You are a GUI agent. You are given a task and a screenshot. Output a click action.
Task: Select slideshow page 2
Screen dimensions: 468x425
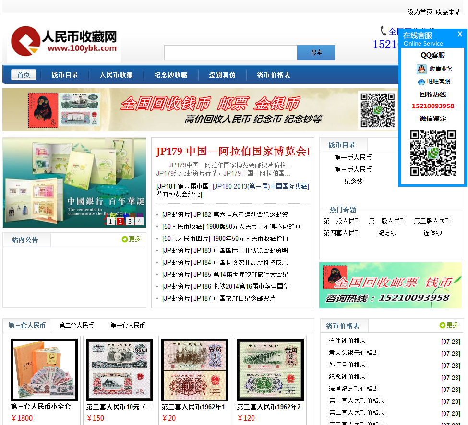[120, 221]
